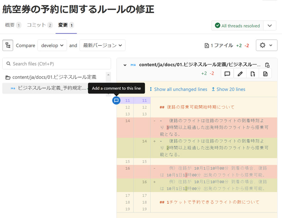282x218 pixels.
Task: Click the file path title in the diff header
Action: [200, 65]
